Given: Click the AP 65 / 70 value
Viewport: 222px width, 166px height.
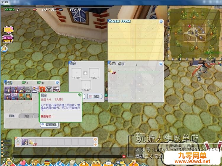Looking at the screenshot, I should (75, 9).
